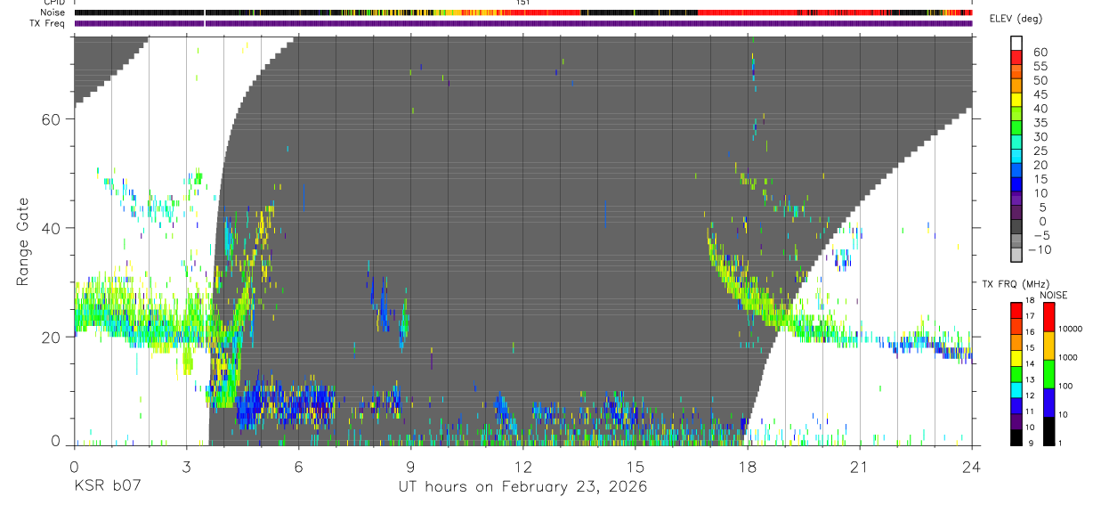
Task: Select the '35' label on ELEV color bar
Action: click(1039, 123)
